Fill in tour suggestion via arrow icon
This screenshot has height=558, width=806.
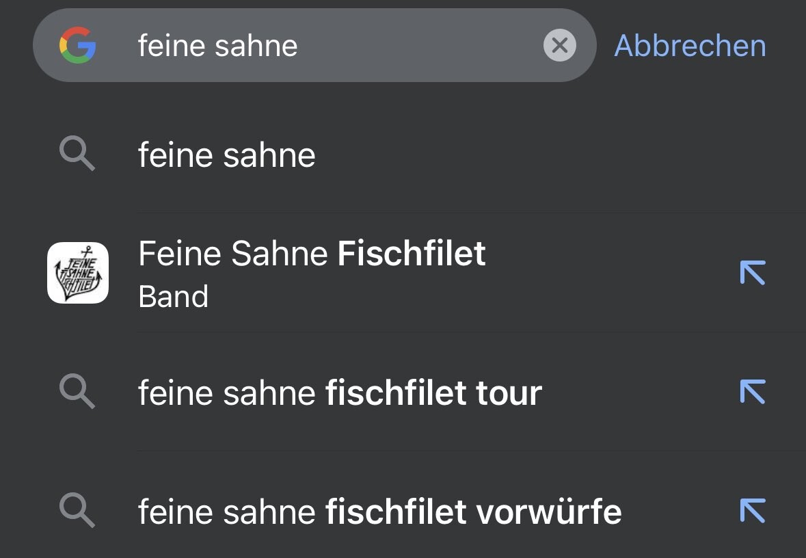(752, 393)
